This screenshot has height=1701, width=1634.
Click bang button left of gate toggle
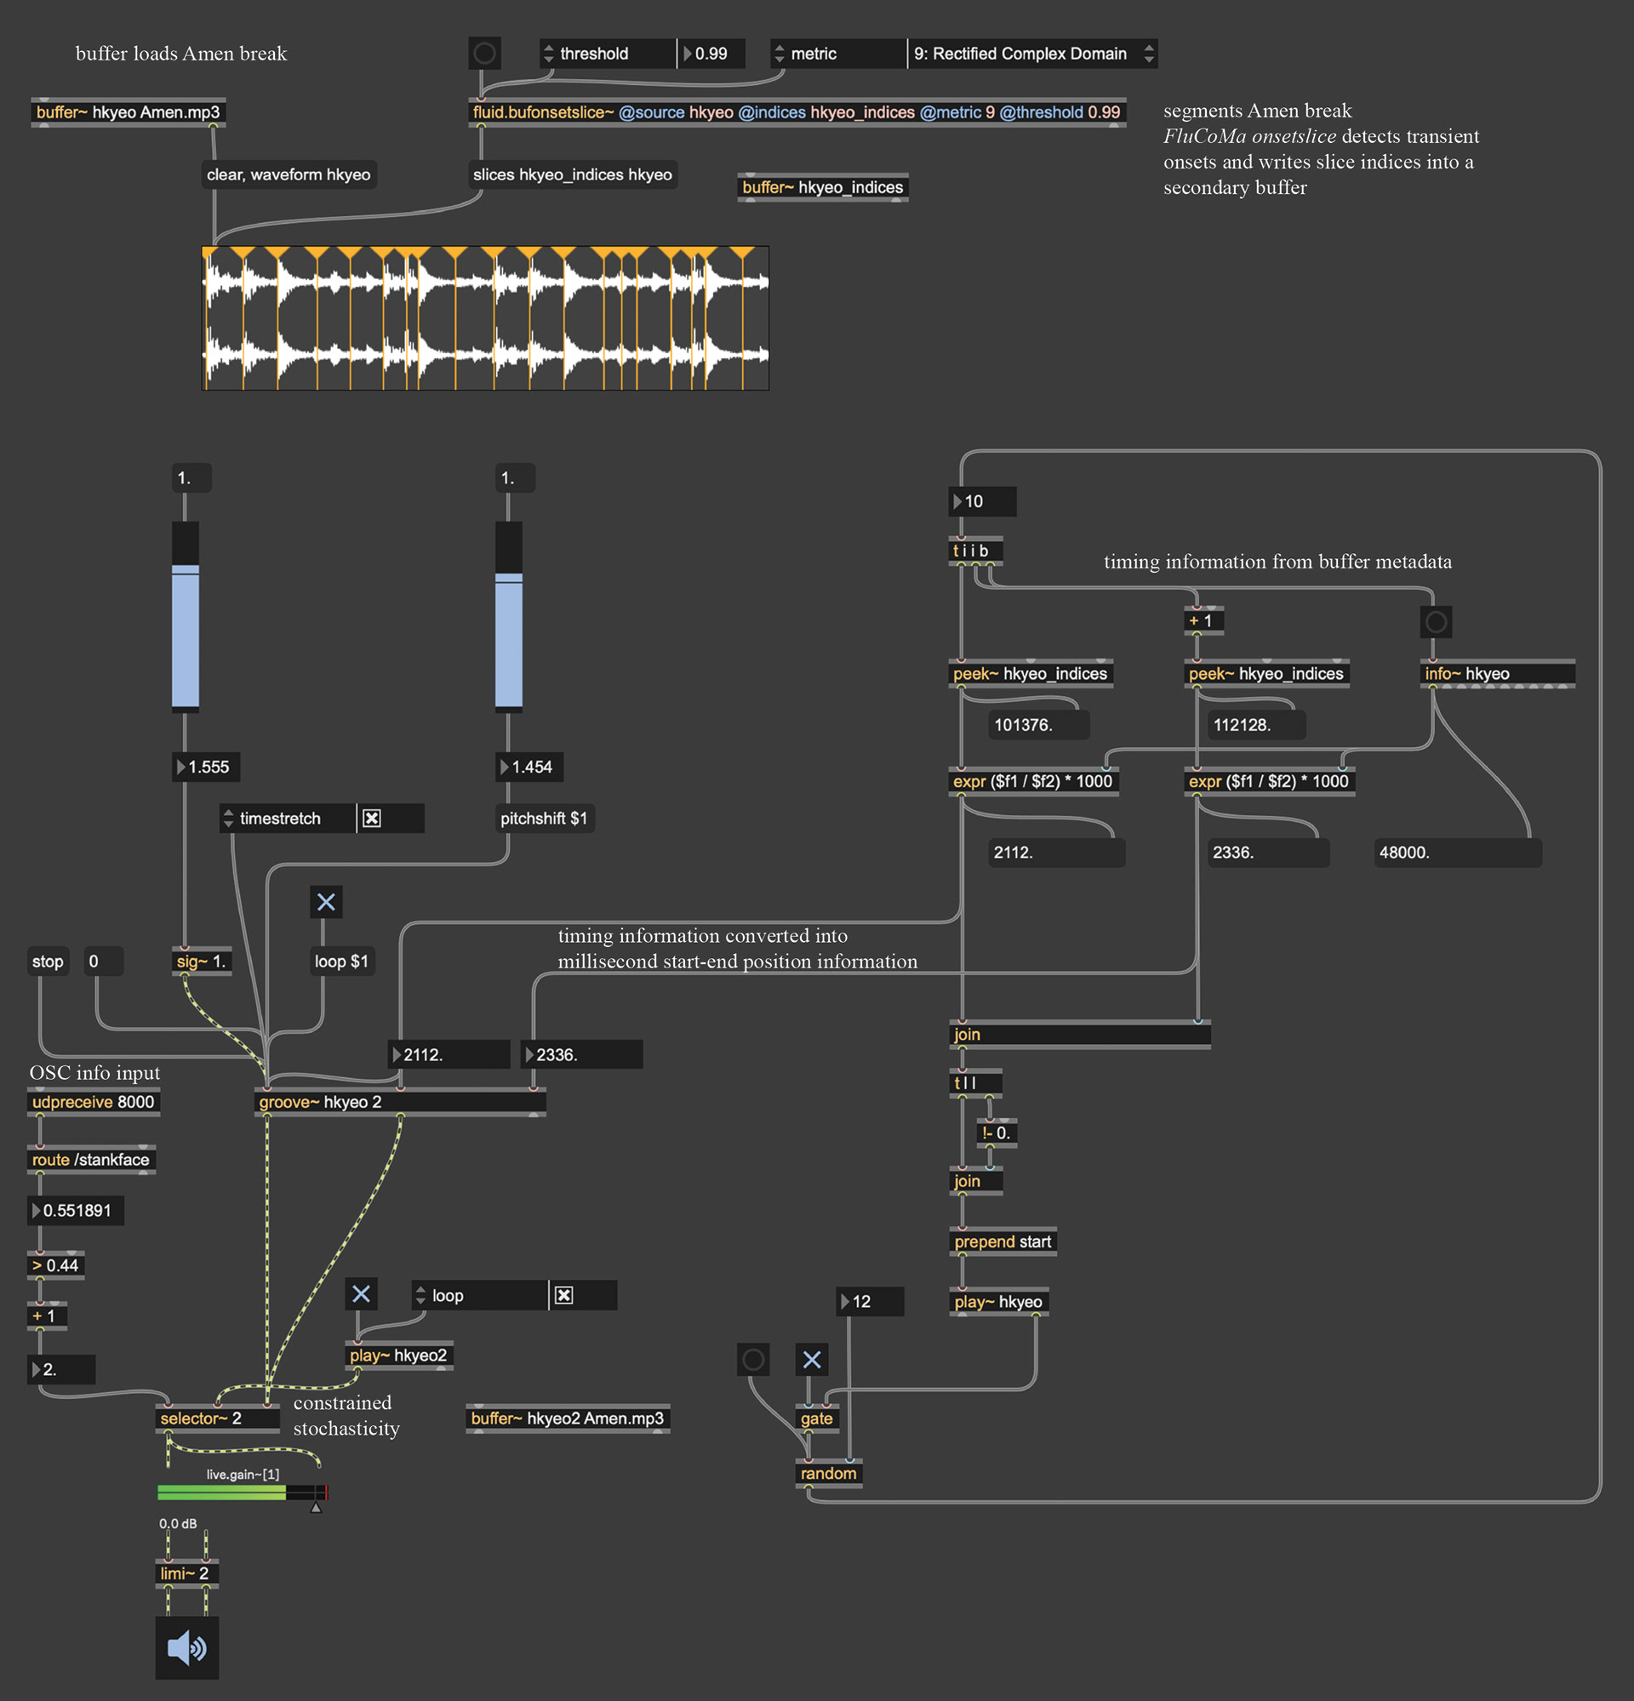(x=752, y=1359)
